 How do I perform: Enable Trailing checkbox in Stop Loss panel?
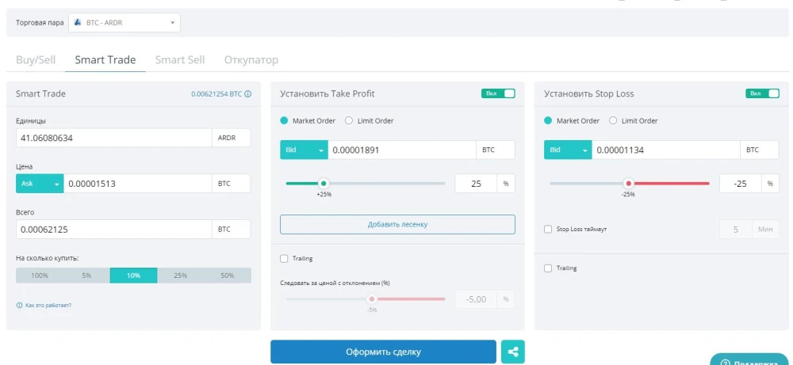click(x=548, y=268)
